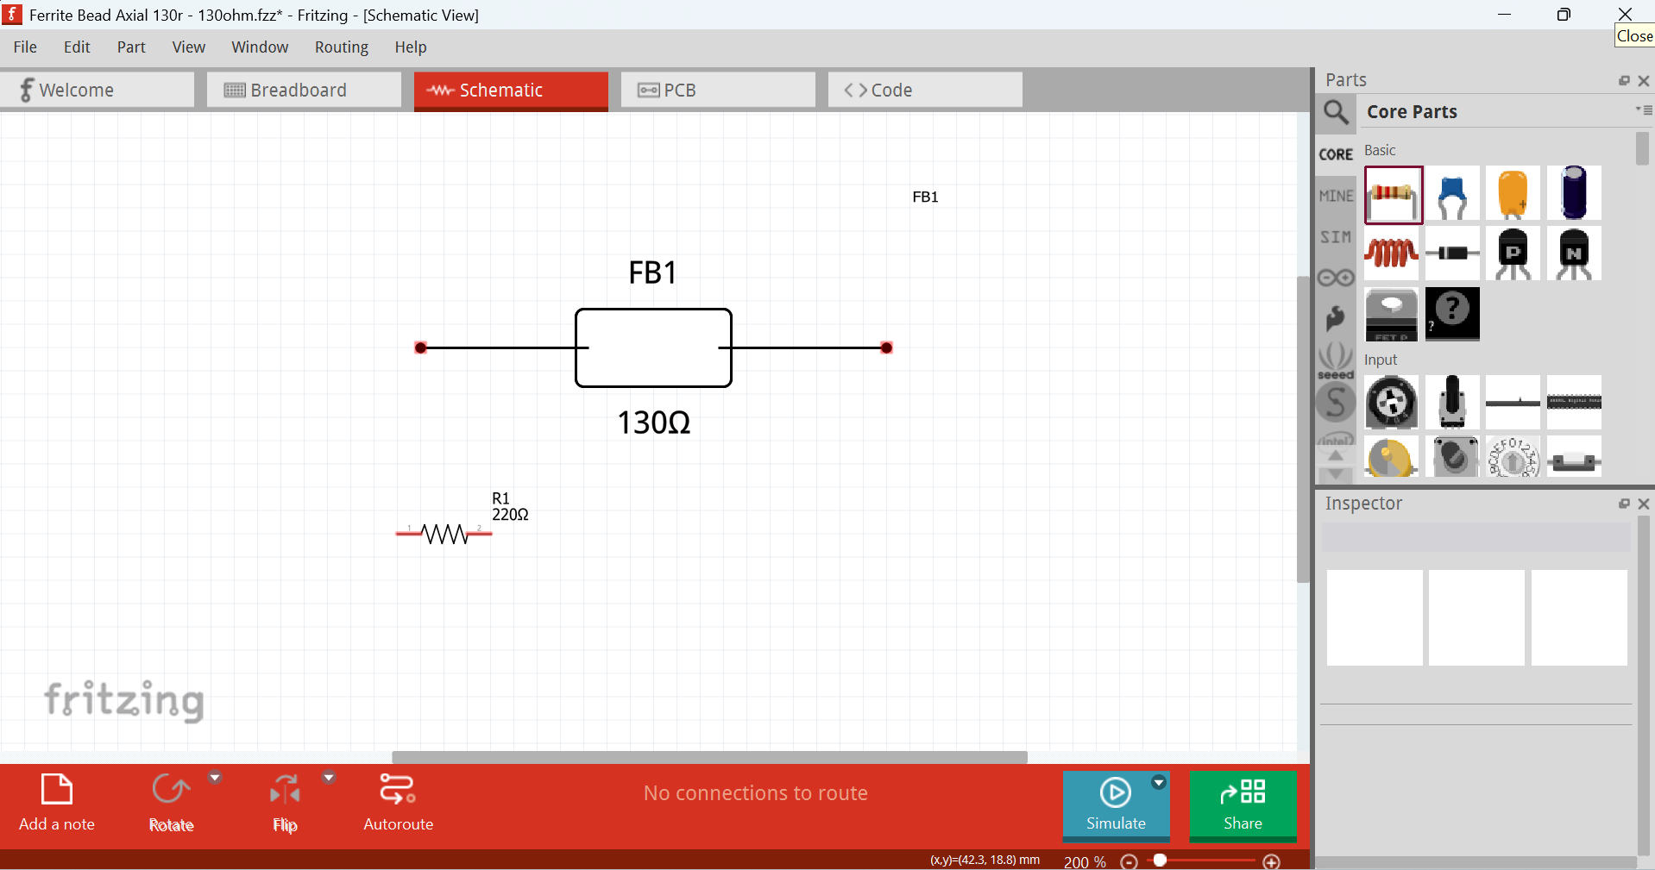1655x870 pixels.
Task: Click the blue ceramic capacitor part
Action: coord(1452,195)
